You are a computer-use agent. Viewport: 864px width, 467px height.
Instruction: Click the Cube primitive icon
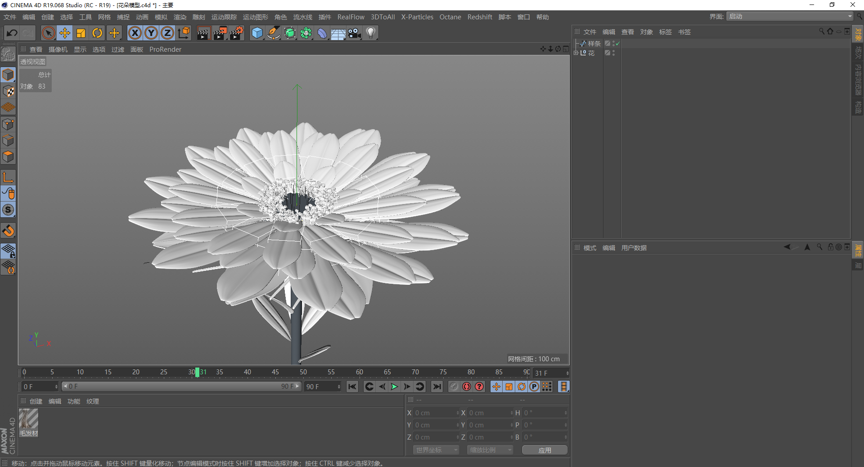coord(257,33)
